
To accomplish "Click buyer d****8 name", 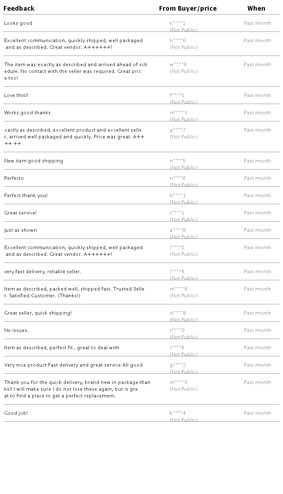I will pyautogui.click(x=178, y=313).
